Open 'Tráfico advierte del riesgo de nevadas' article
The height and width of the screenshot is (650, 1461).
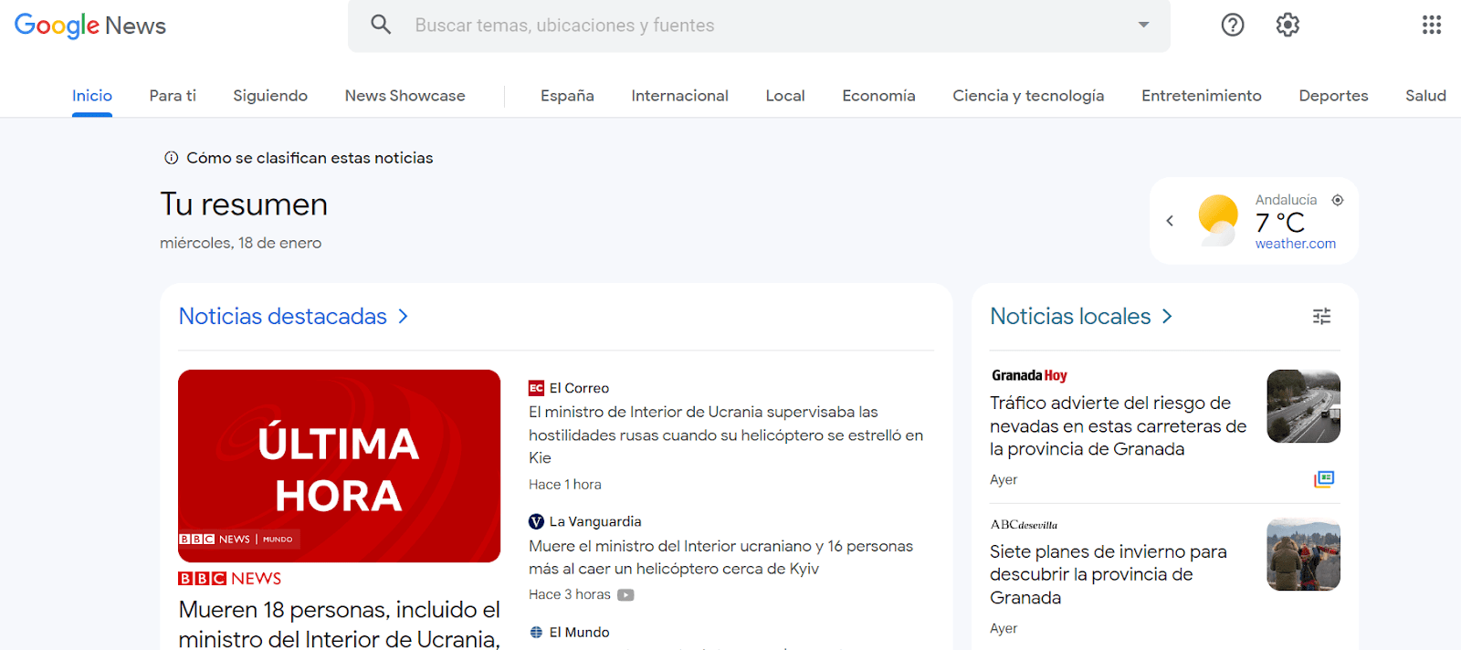pos(1119,425)
